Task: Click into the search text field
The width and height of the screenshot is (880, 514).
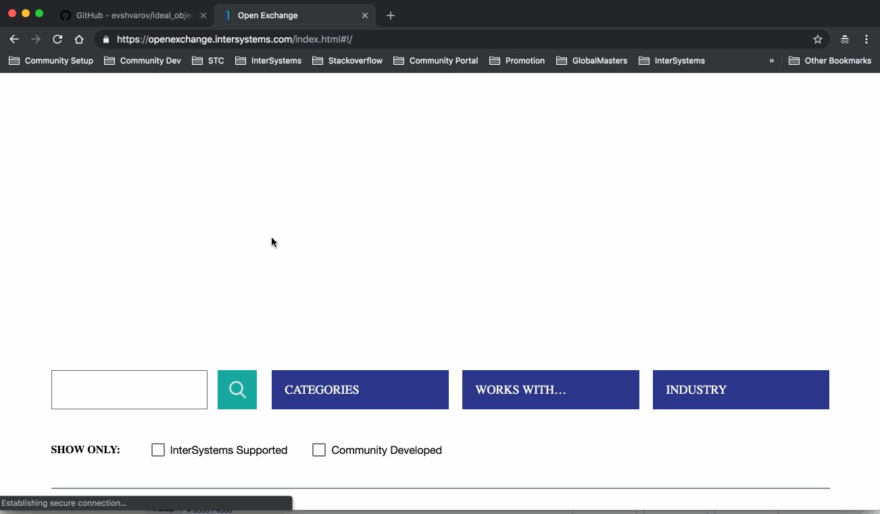Action: click(129, 390)
